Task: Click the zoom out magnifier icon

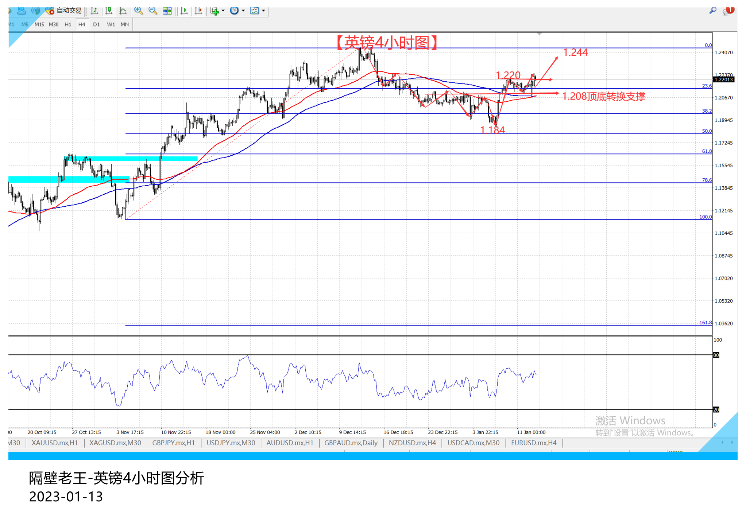Action: click(153, 11)
